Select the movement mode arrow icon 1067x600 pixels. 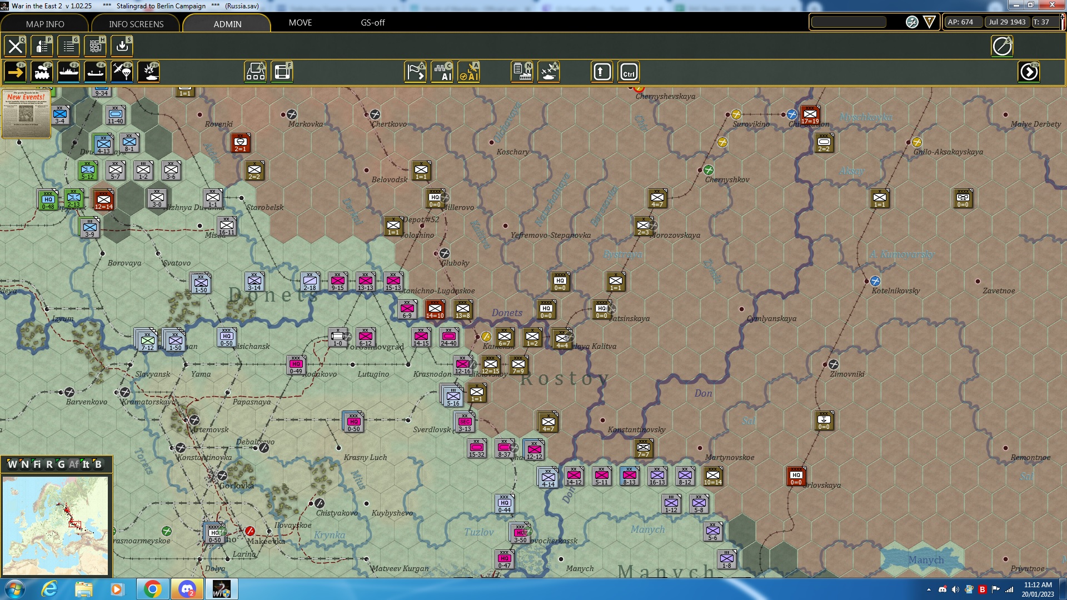[x=14, y=71]
